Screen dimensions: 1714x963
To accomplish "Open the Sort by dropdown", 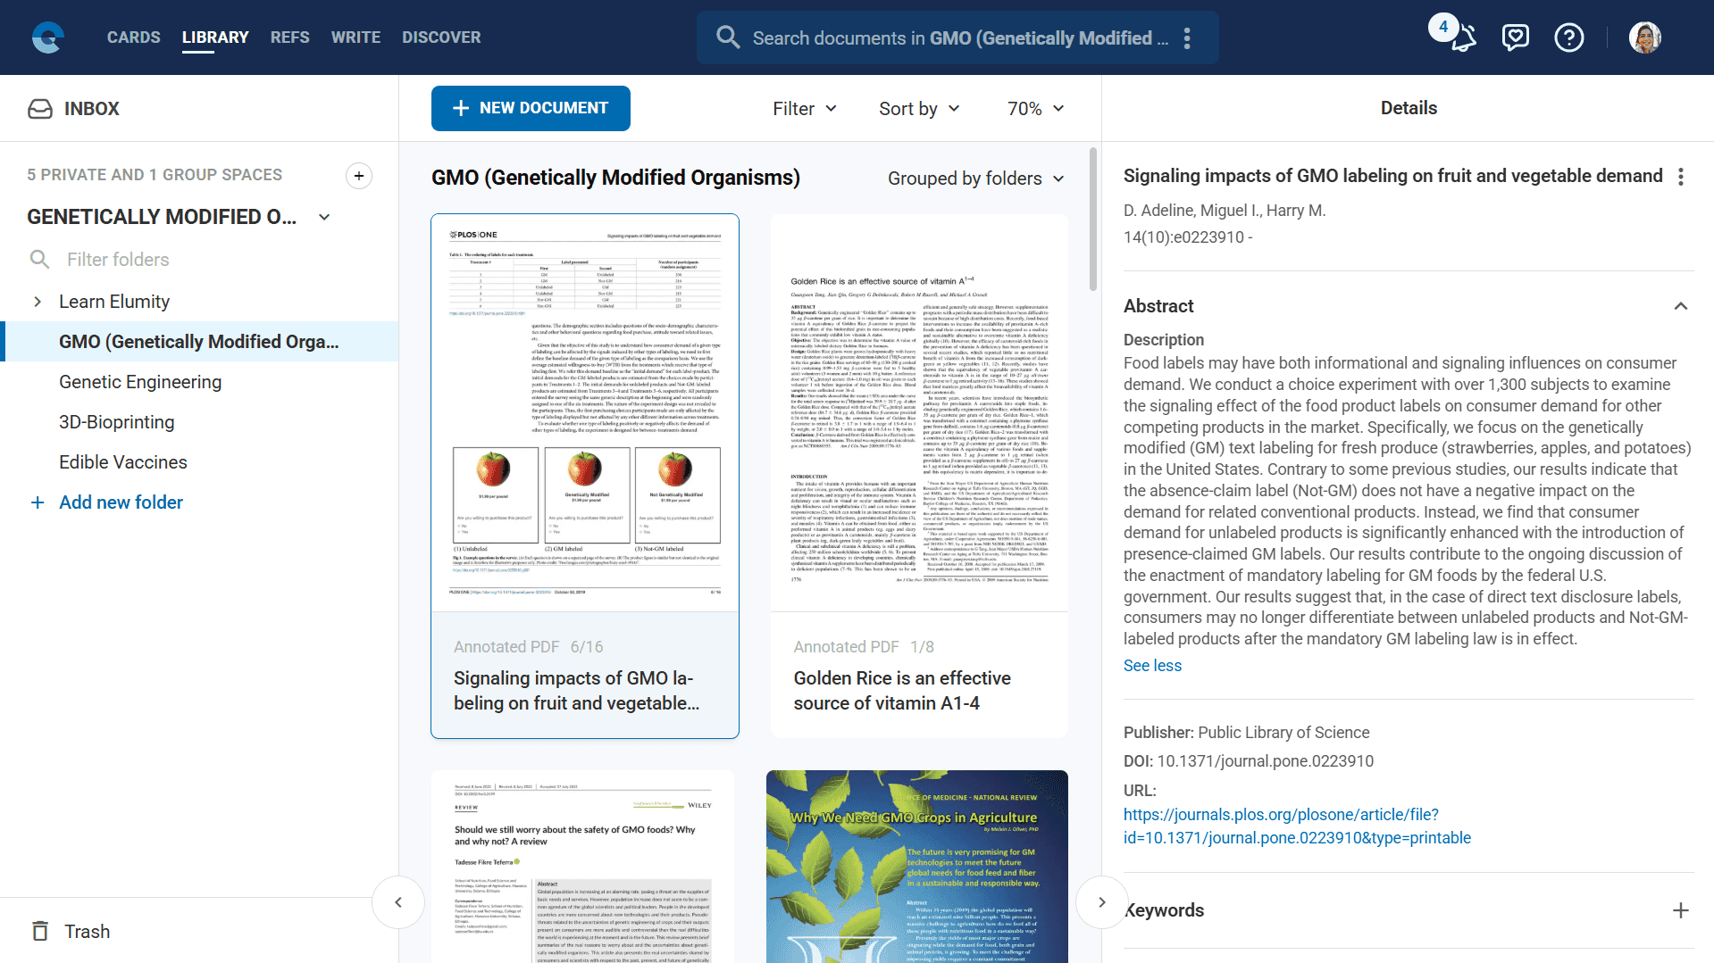I will [919, 108].
